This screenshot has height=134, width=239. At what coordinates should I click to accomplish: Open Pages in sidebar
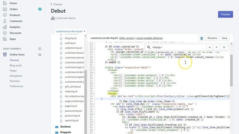[13, 70]
